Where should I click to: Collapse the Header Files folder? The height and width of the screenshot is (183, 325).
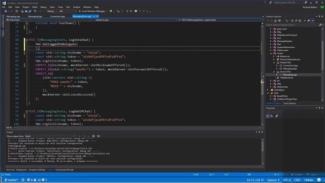274,63
